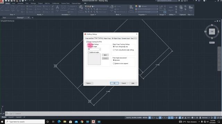Expand the Modify panel
222x124 pixels.
[40, 14]
